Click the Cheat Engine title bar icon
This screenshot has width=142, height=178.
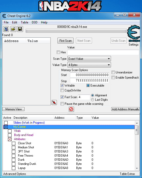pos(4,16)
